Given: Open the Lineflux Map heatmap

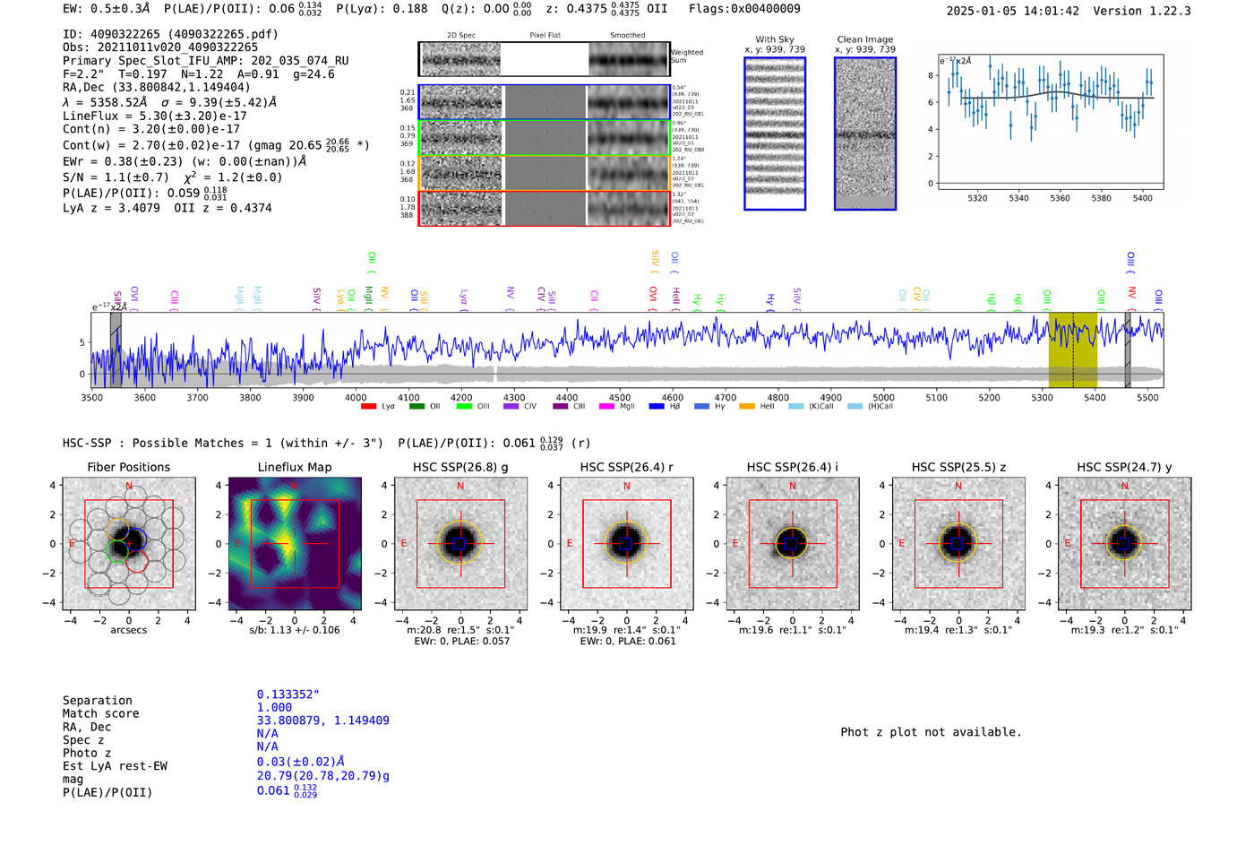Looking at the screenshot, I should [x=295, y=544].
